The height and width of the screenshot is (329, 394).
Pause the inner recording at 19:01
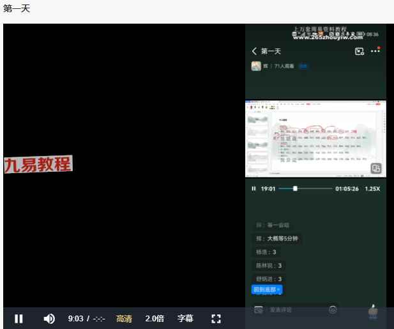[254, 188]
